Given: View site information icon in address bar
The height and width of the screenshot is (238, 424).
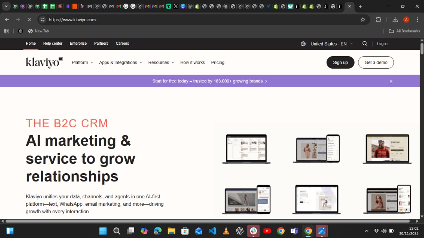Looking at the screenshot, I should pos(42,20).
